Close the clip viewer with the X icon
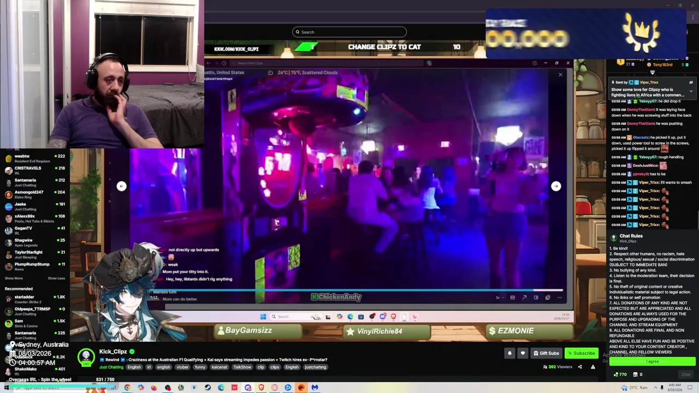The width and height of the screenshot is (699, 393). [560, 74]
